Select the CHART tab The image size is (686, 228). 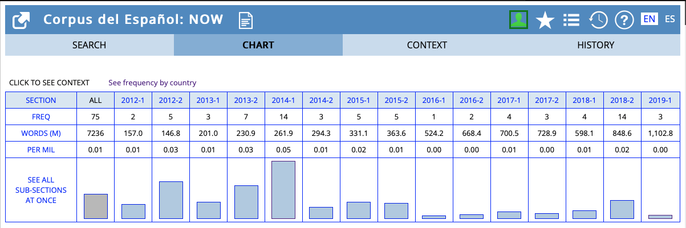(x=258, y=45)
